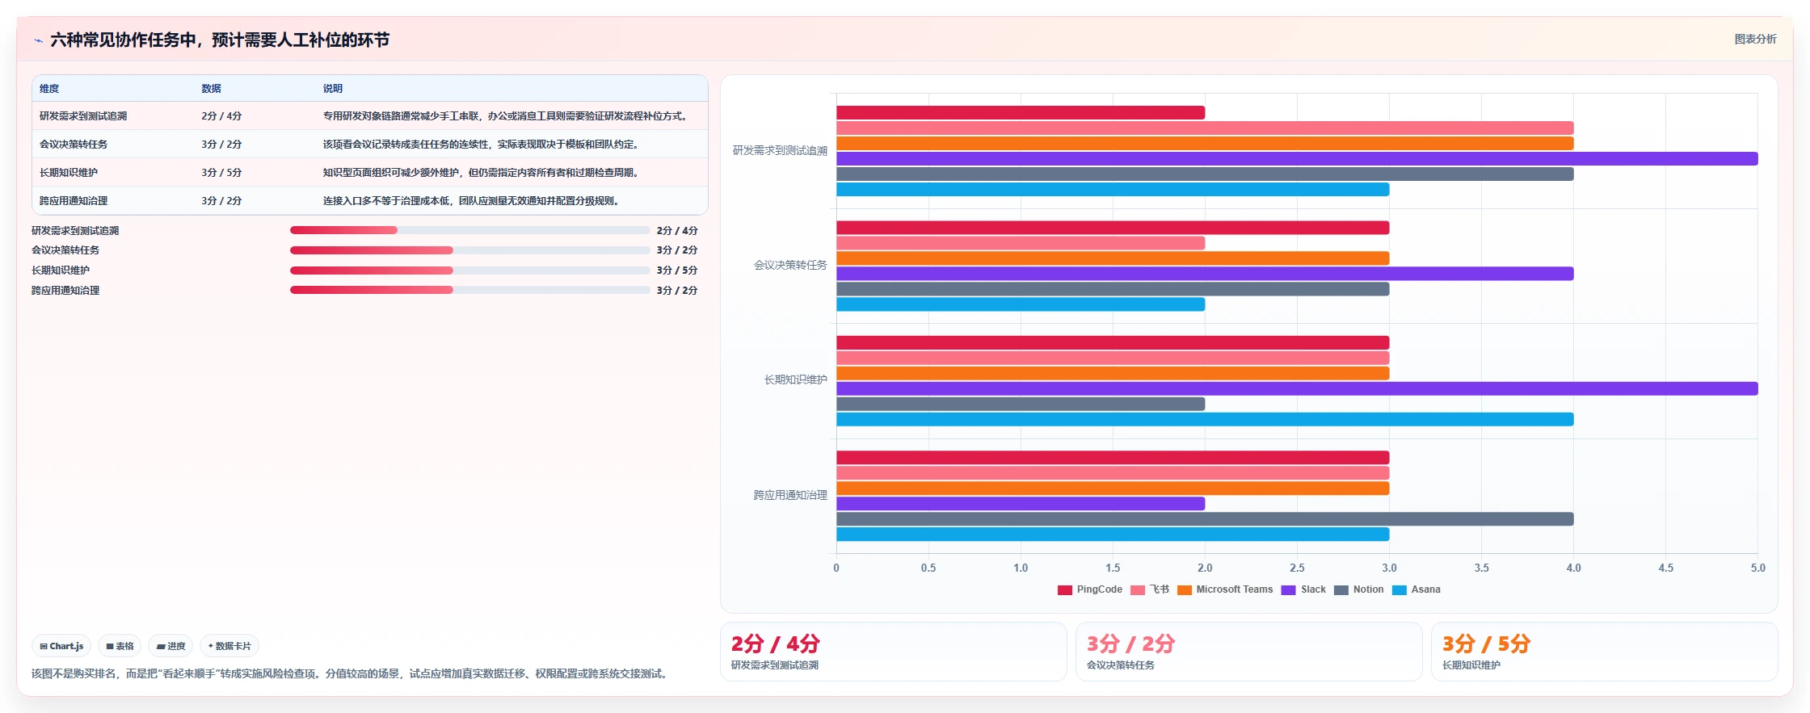This screenshot has width=1810, height=713.
Task: Click the 2分 / 4分 value beside the progress bar
Action: [x=677, y=231]
